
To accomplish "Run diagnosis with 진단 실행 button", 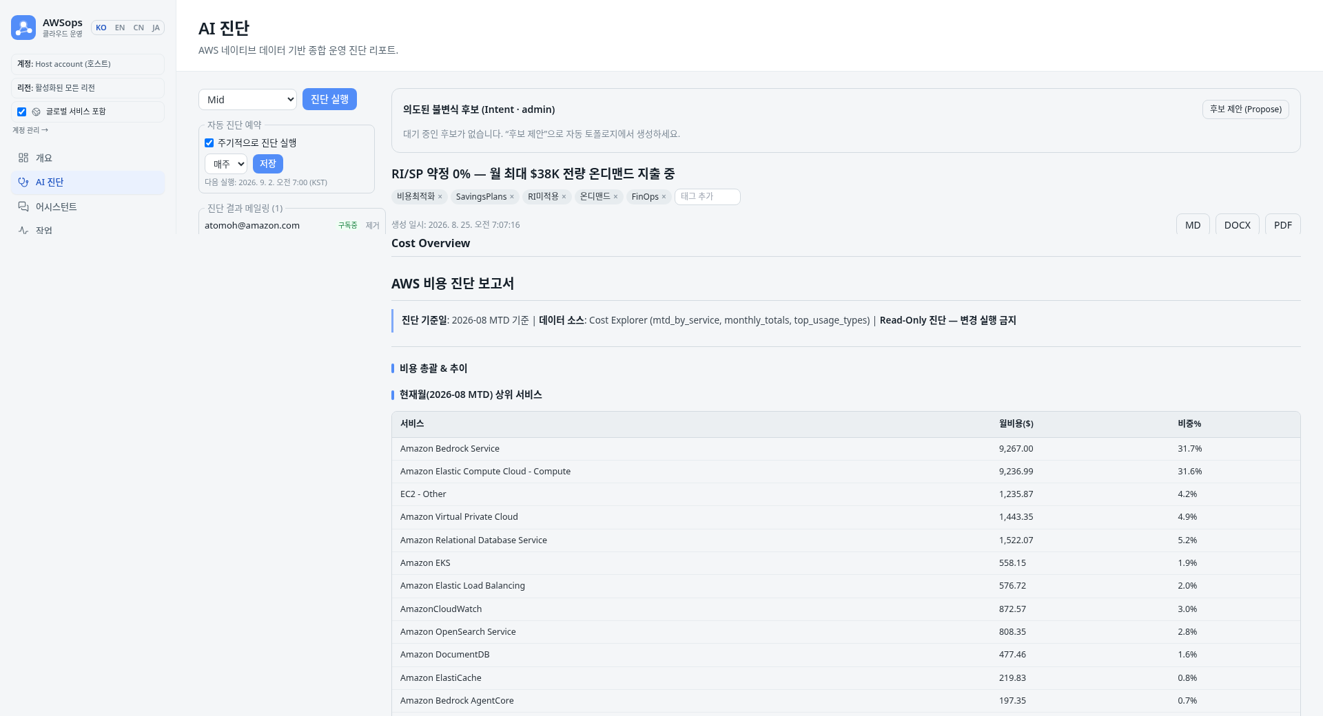I will click(329, 99).
